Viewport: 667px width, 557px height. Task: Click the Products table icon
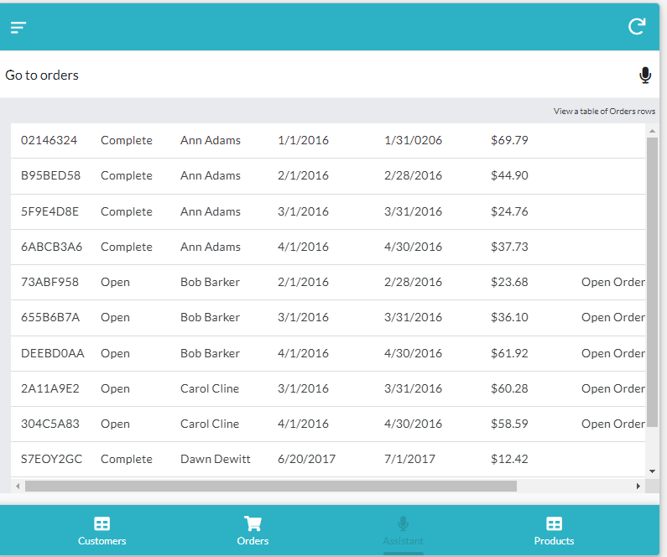pyautogui.click(x=554, y=523)
